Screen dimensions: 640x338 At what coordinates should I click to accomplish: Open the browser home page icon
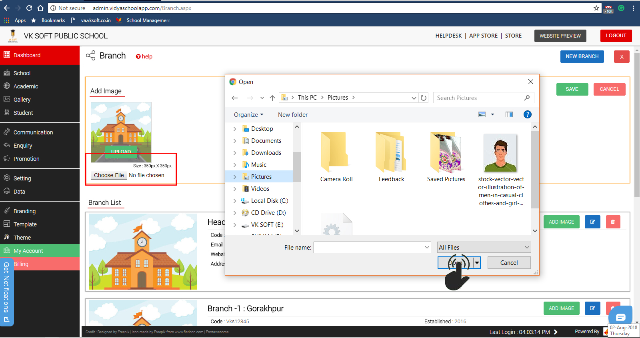tap(40, 8)
